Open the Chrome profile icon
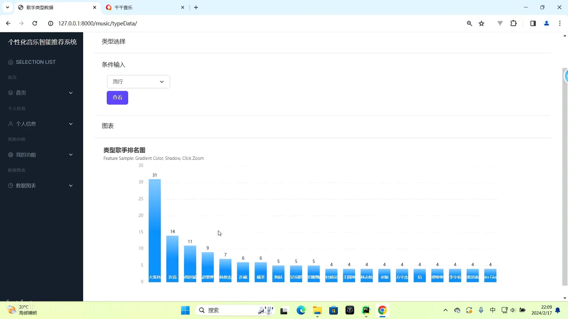The height and width of the screenshot is (319, 568). 546,23
